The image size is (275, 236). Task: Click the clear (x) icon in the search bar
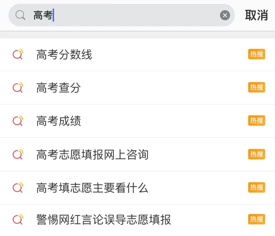(x=225, y=15)
